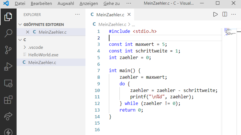This screenshot has width=241, height=135.
Task: Close the VS Code window
Action: click(233, 3)
